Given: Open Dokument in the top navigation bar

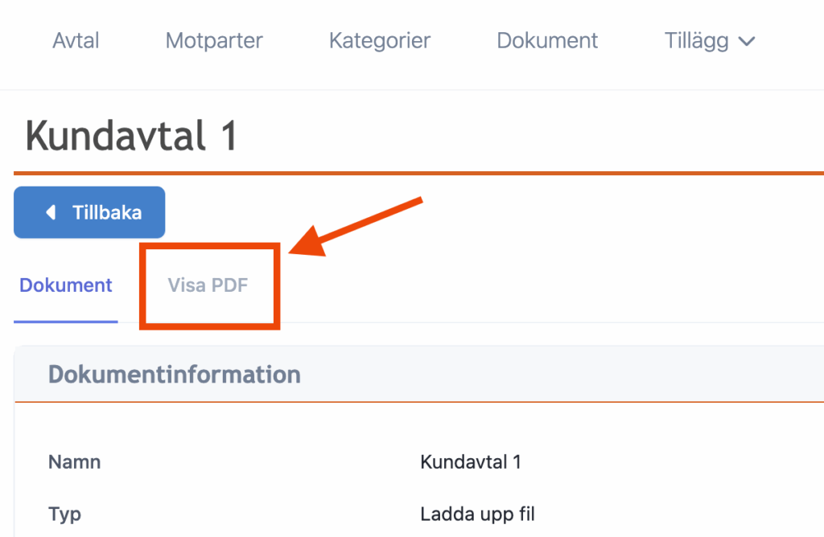Looking at the screenshot, I should coord(547,40).
